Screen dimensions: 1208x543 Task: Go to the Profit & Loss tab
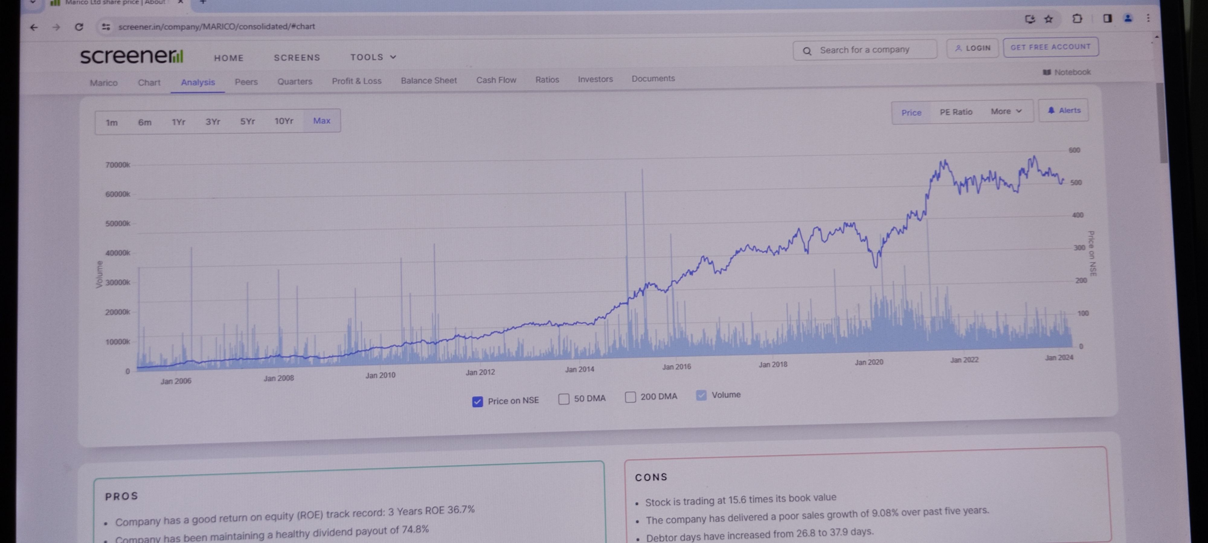(357, 81)
